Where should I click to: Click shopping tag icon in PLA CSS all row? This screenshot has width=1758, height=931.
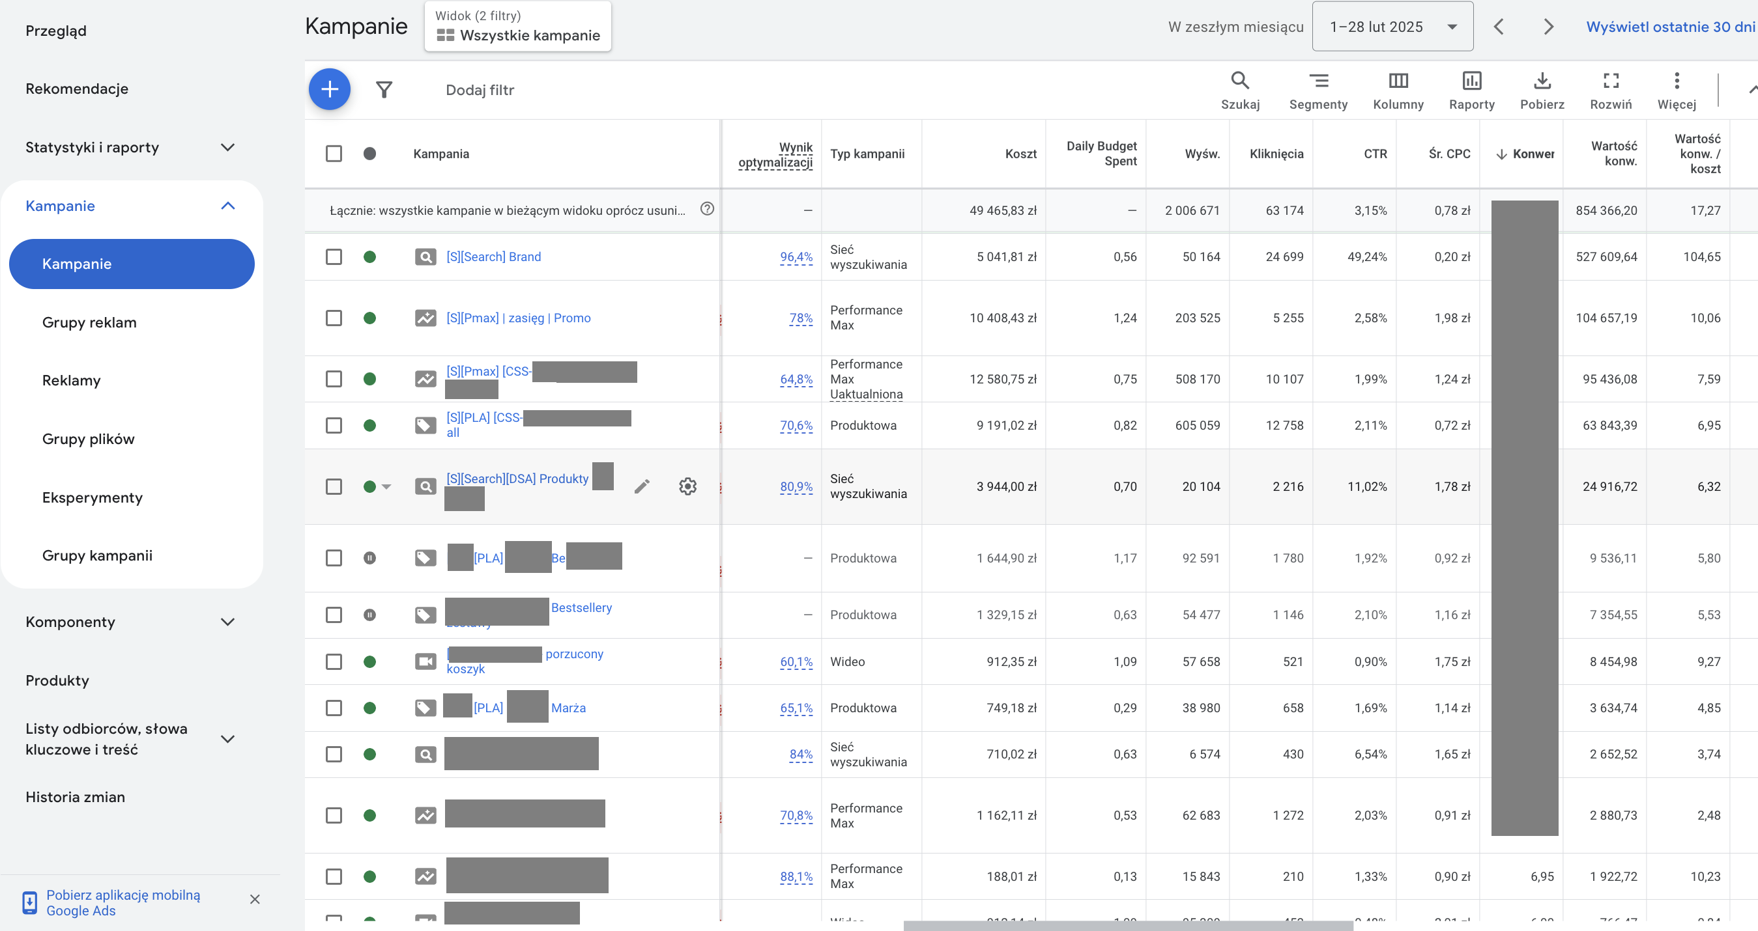point(425,426)
